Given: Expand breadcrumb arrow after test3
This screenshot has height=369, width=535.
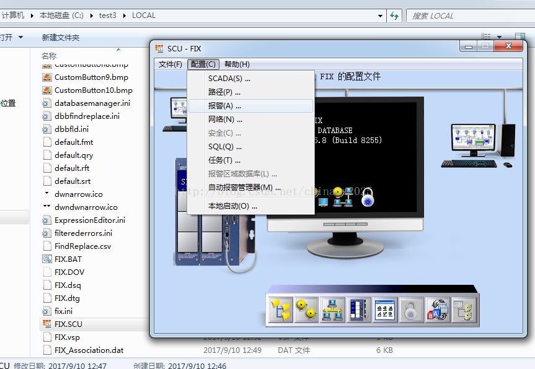Looking at the screenshot, I should [124, 15].
